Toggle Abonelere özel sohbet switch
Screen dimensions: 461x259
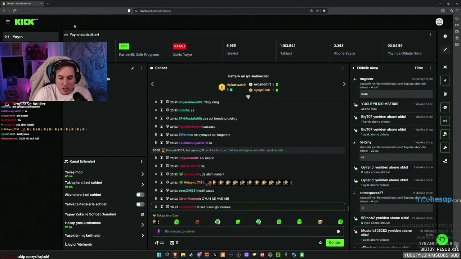point(140,195)
